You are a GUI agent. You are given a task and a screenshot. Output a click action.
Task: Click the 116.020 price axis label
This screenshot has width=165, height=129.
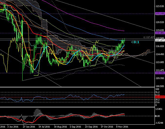pos(160,46)
